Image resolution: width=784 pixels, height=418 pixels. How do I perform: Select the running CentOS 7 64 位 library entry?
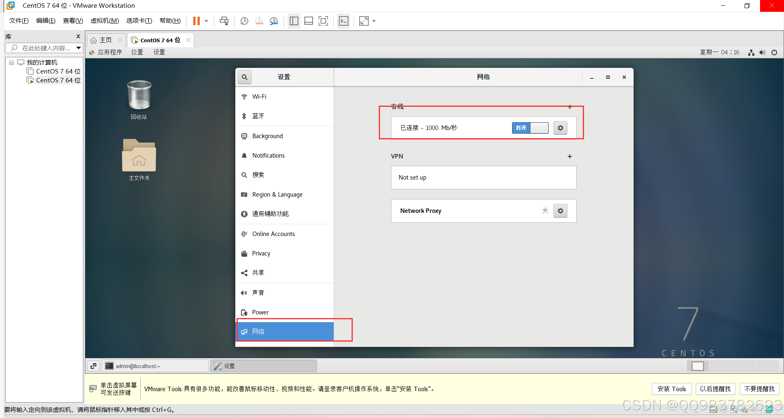(x=54, y=80)
